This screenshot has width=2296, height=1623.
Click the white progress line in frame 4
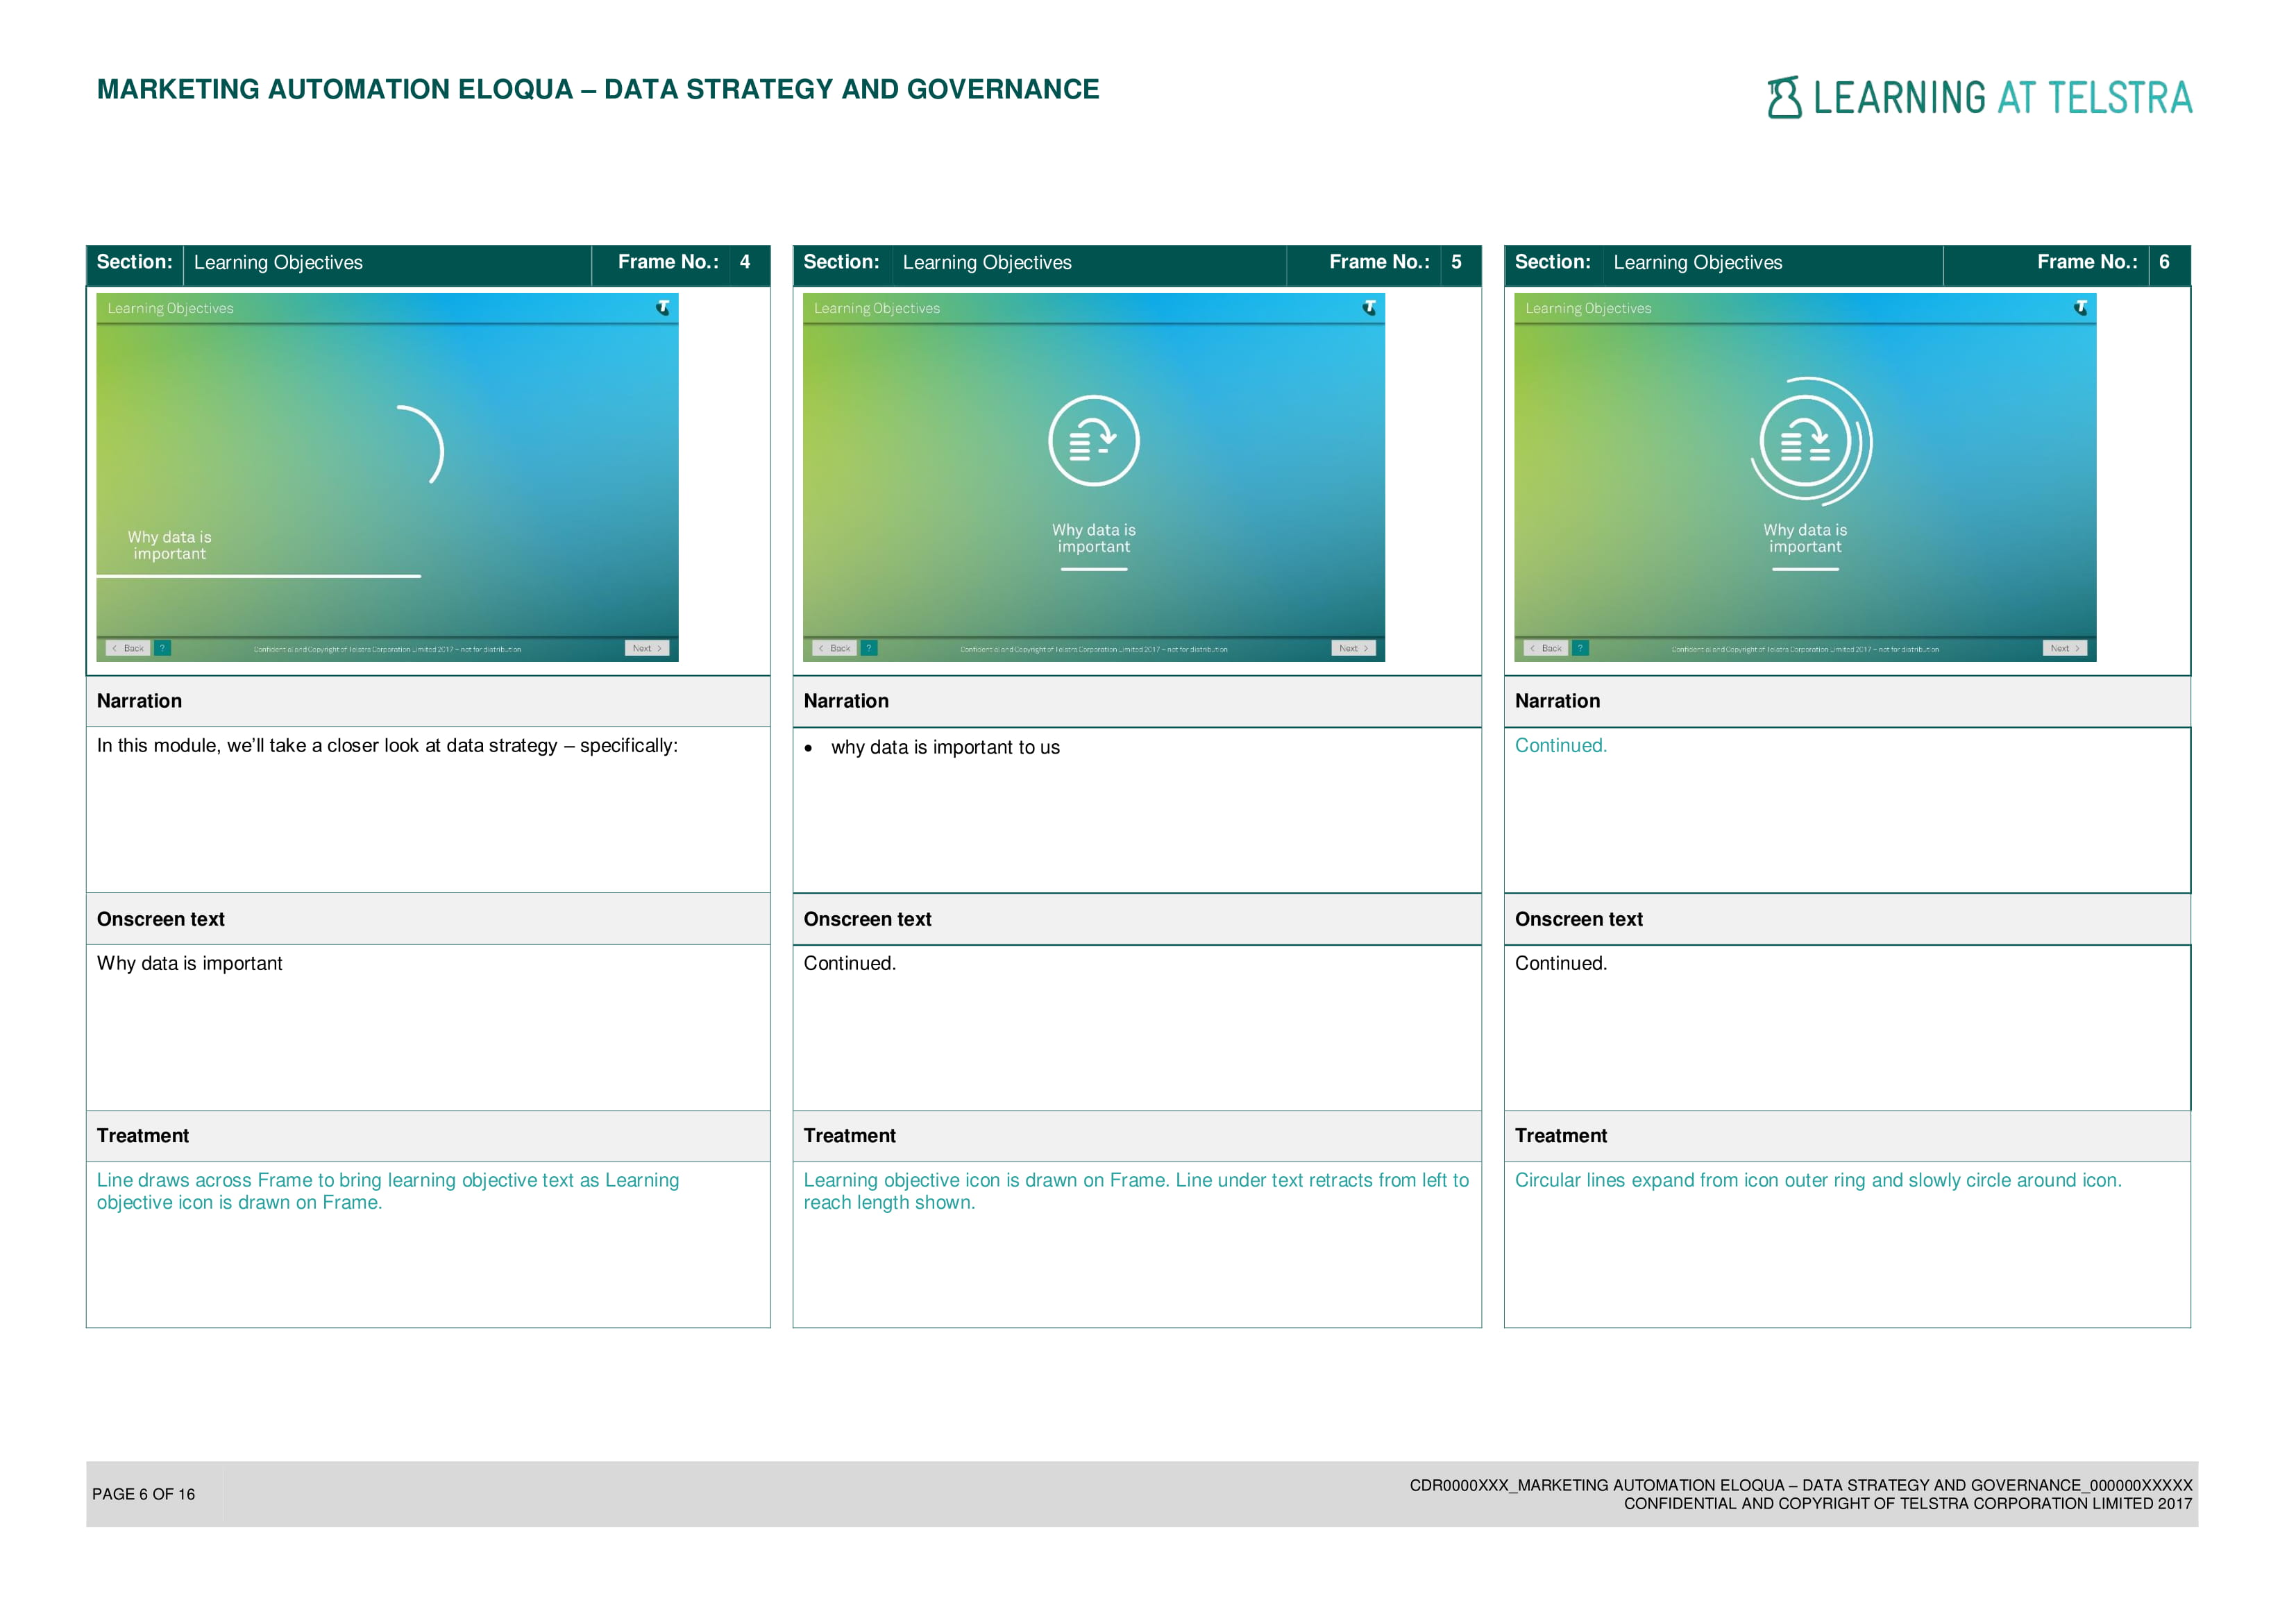(258, 576)
